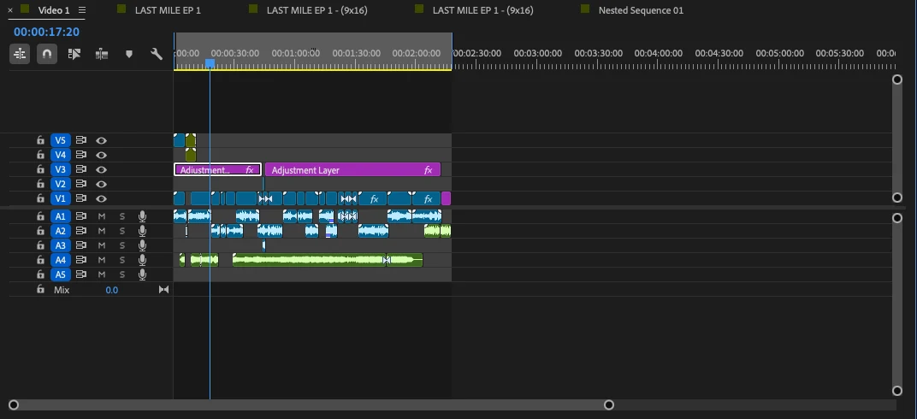Toggle lock on track A1
Image resolution: width=917 pixels, height=419 pixels.
[40, 216]
